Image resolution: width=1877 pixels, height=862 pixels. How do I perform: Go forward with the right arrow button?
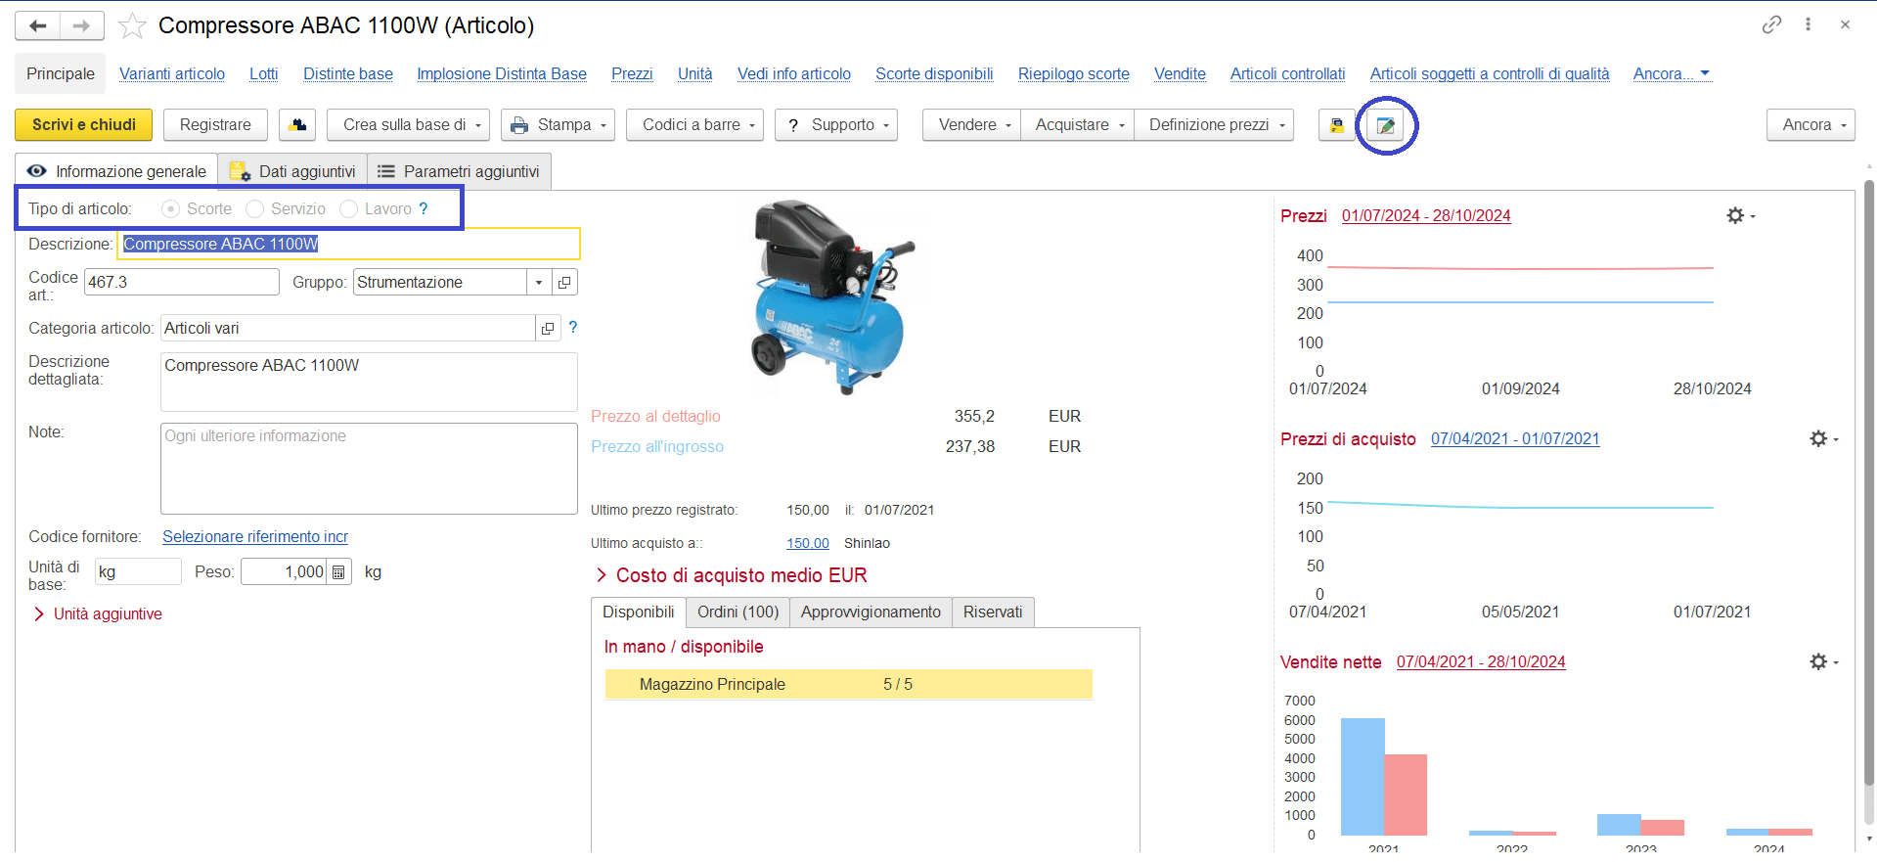coord(82,25)
